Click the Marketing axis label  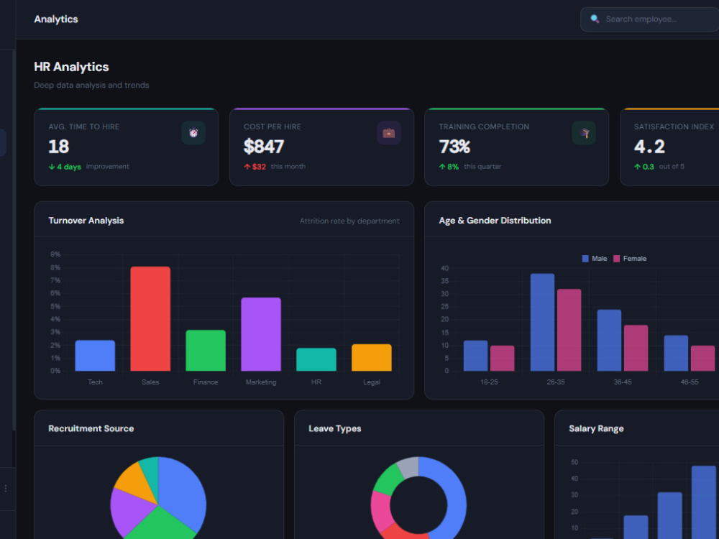(261, 382)
